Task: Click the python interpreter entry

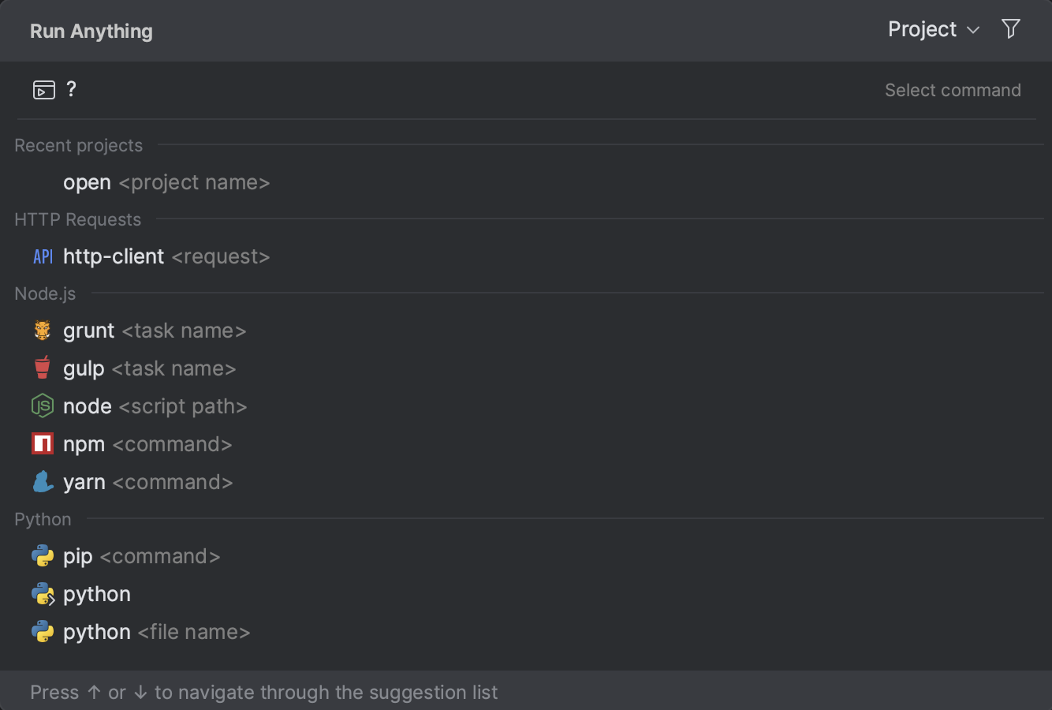Action: click(x=96, y=593)
